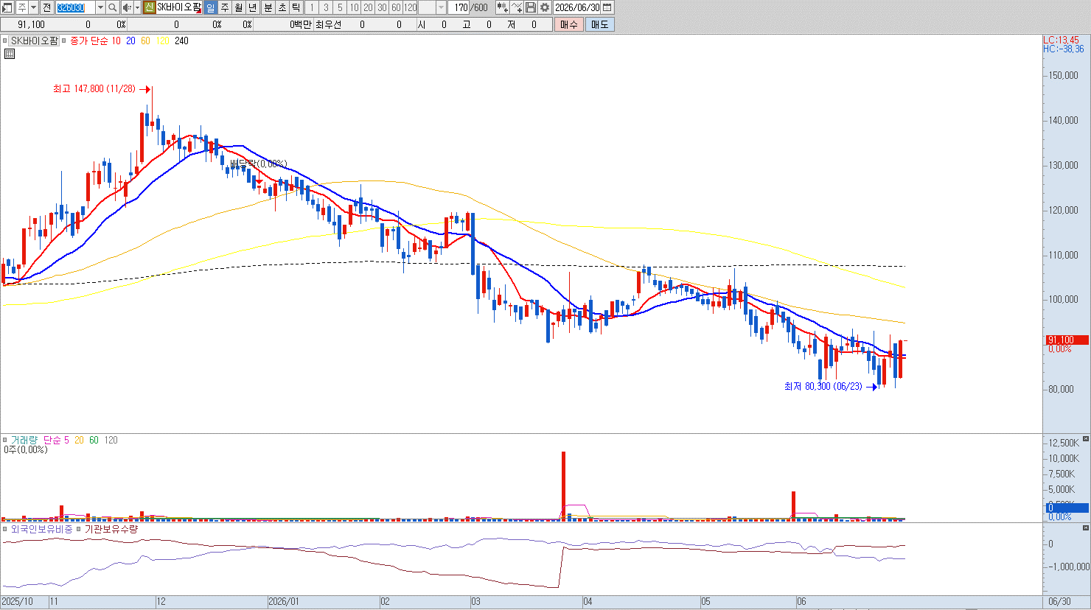The width and height of the screenshot is (1091, 610).
Task: Expand the dropdown after the 120 interval
Action: [442, 7]
